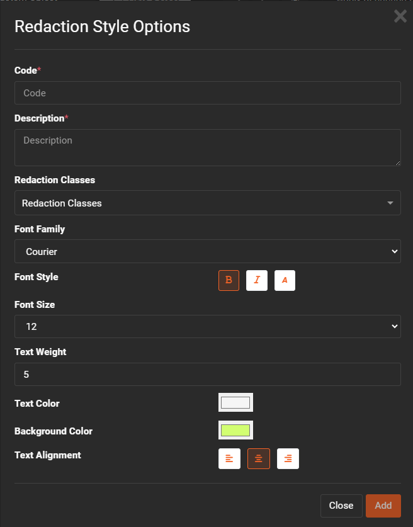Click the Redaction Style Options title

[x=102, y=26]
